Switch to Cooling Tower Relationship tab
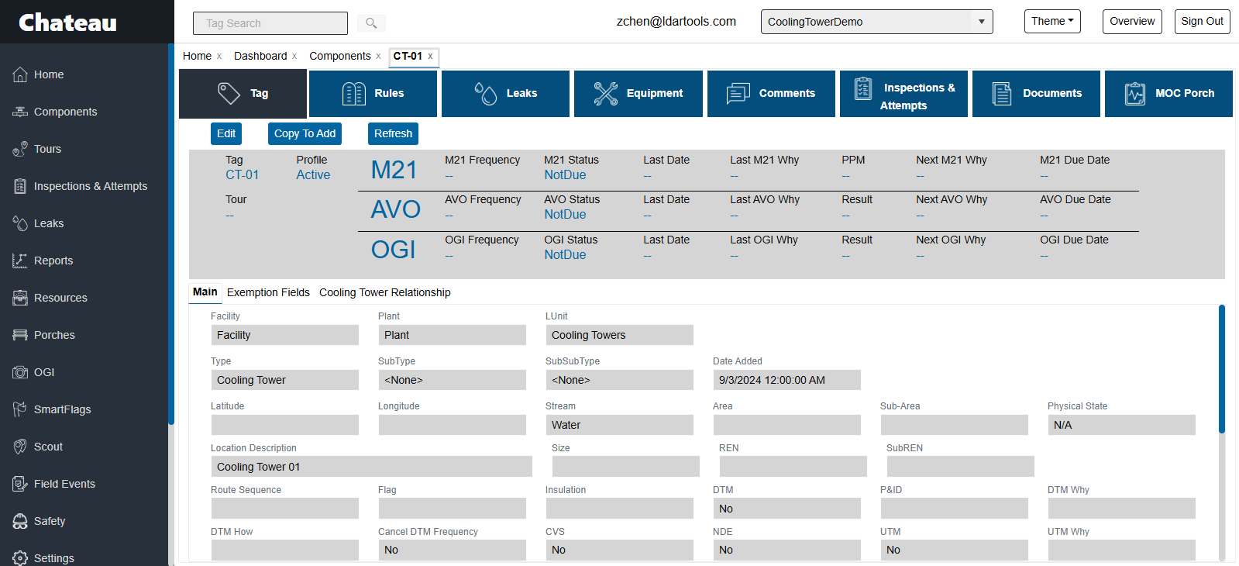Screen dimensions: 1239x566 (x=384, y=292)
